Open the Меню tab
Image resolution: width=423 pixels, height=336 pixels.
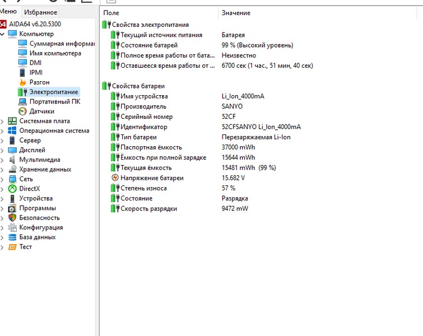8,12
